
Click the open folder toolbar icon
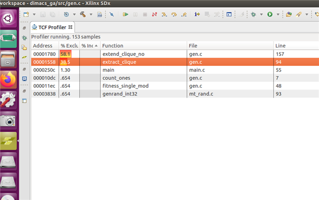click(x=289, y=14)
